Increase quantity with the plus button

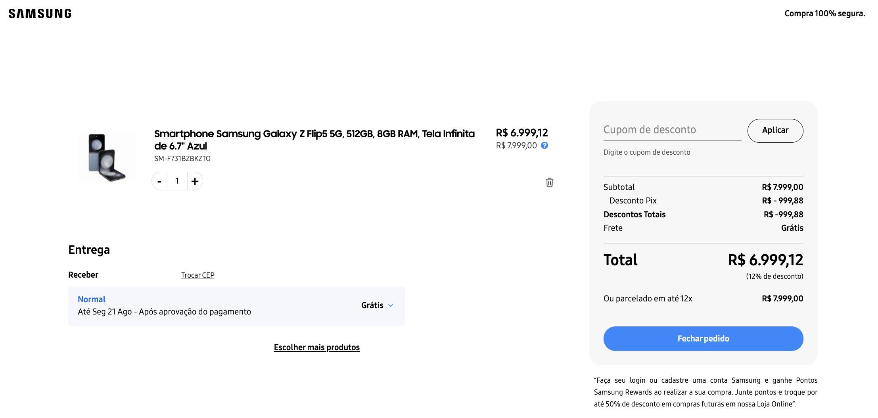click(x=195, y=181)
